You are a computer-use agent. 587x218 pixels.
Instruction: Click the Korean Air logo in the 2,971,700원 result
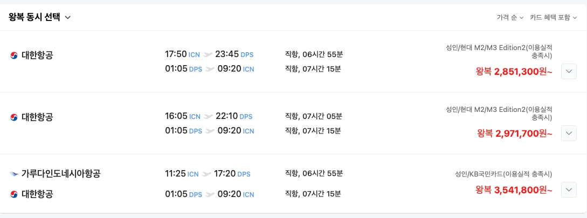coord(14,117)
